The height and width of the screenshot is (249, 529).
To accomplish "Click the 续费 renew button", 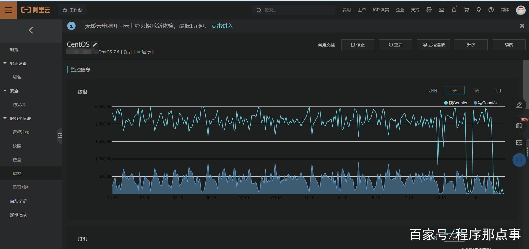I will 509,45.
